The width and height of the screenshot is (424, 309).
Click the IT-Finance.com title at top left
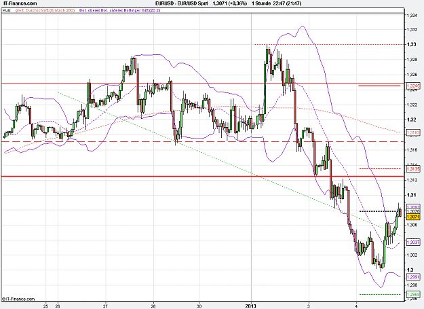20,3
